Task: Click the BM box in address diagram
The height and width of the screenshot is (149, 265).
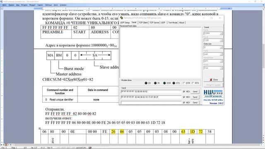Action: click(x=59, y=55)
